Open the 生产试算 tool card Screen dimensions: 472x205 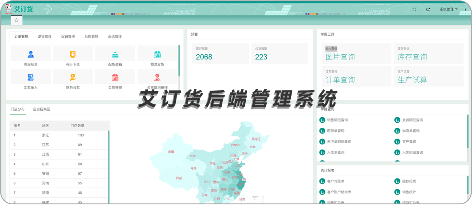pos(428,76)
